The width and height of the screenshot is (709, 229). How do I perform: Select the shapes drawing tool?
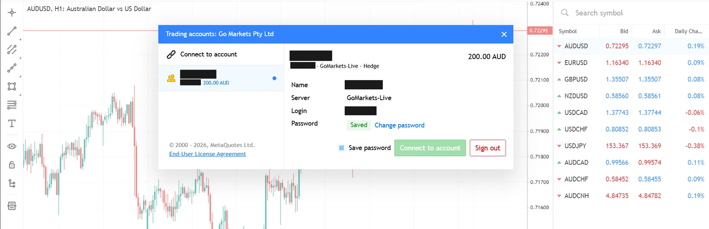click(x=12, y=86)
